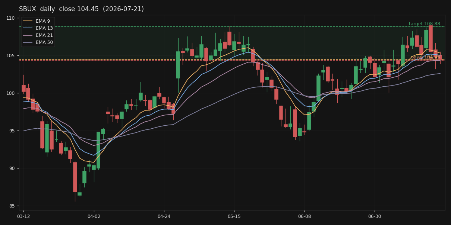Click the purple EMA 50 legend line swatch
Screen dimensions: 451x225
pyautogui.click(x=28, y=42)
